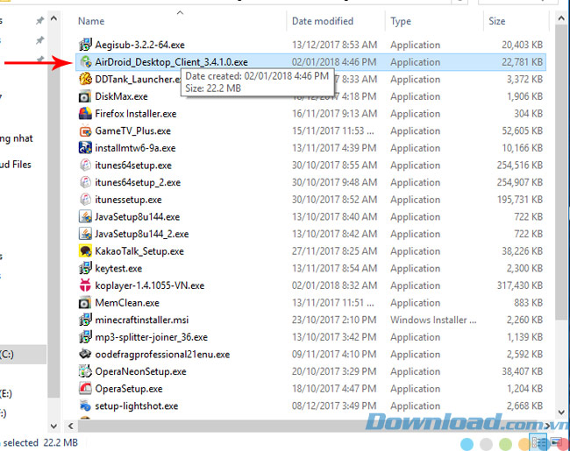Click the KakaoTalk_Setup.exe icon
Image resolution: width=570 pixels, height=451 pixels.
[x=85, y=251]
